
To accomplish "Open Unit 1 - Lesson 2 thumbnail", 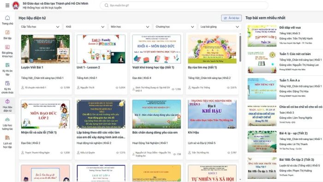I will 101,49.
